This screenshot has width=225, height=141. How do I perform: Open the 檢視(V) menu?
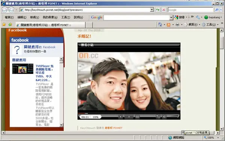tap(34, 17)
